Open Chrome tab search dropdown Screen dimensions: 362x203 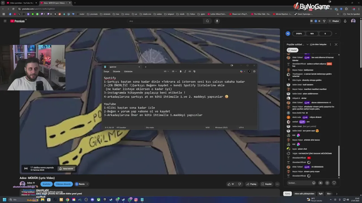(3, 3)
